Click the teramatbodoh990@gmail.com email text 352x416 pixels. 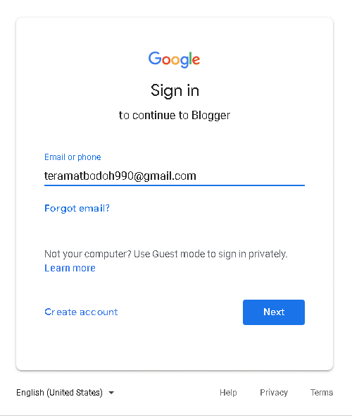120,176
